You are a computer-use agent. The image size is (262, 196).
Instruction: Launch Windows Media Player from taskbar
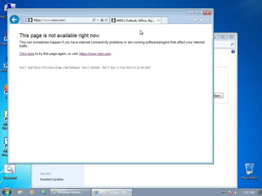(32, 192)
